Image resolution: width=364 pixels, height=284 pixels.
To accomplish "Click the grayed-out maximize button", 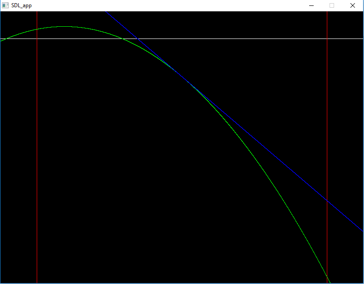I will coord(332,5).
